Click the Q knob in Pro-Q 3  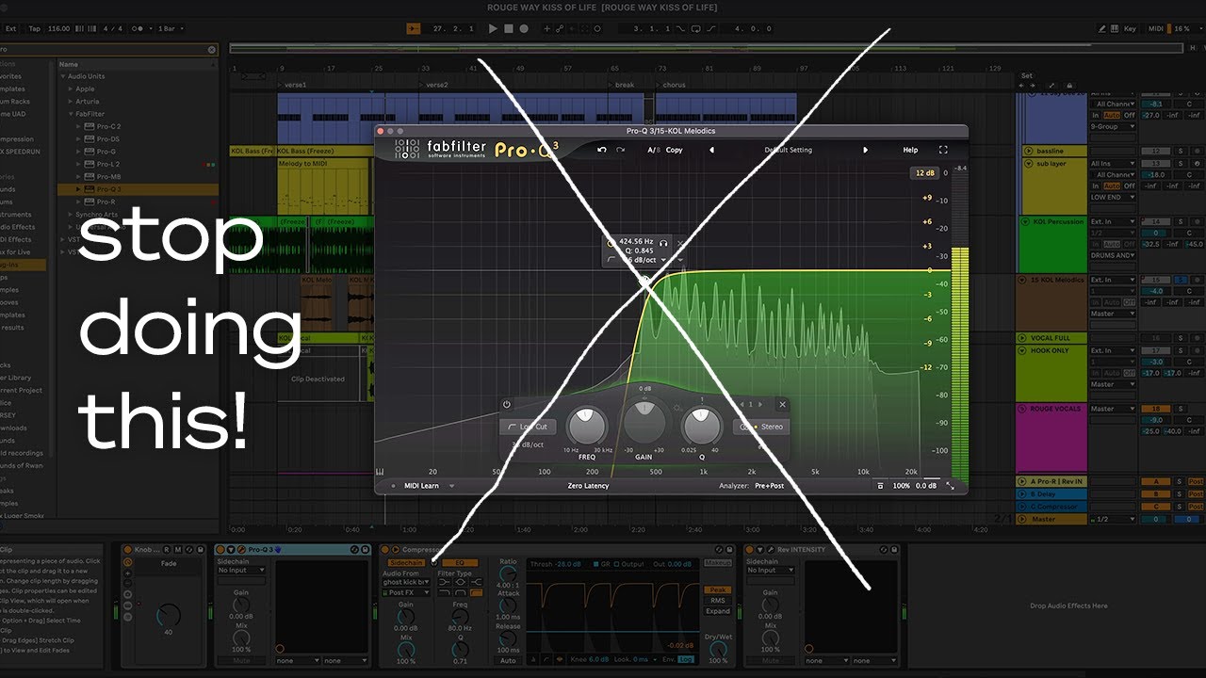point(701,426)
